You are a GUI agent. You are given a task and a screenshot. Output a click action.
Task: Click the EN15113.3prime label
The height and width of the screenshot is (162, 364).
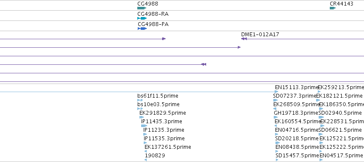pos(296,87)
